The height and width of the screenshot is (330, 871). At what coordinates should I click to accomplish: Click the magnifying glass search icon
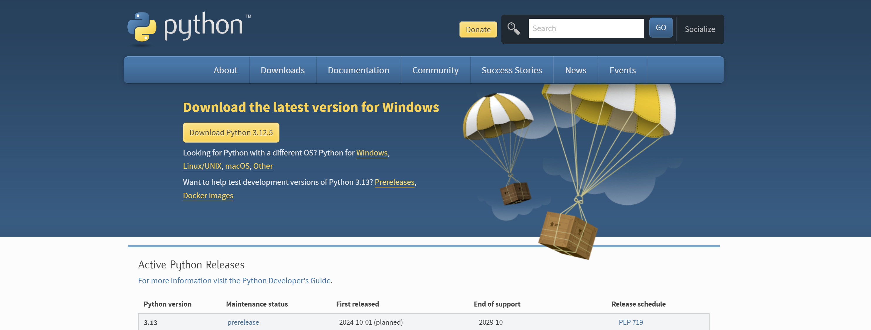point(513,29)
